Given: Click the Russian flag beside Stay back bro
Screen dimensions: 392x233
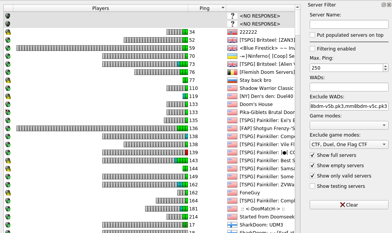Looking at the screenshot, I should pyautogui.click(x=232, y=80).
